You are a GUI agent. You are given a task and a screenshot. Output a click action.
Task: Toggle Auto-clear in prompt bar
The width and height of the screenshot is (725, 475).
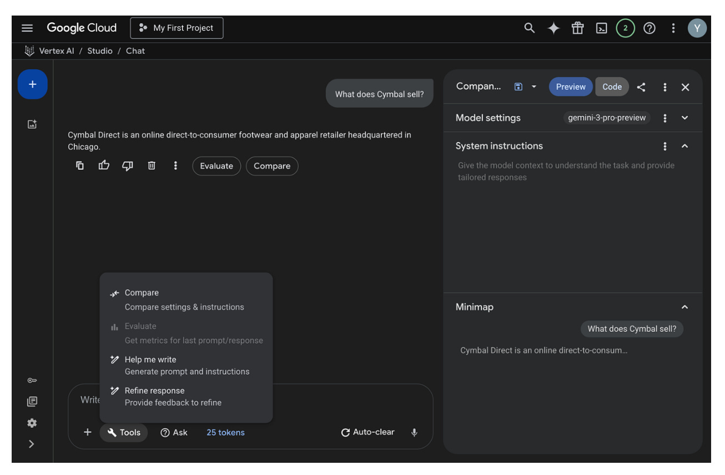coord(367,432)
